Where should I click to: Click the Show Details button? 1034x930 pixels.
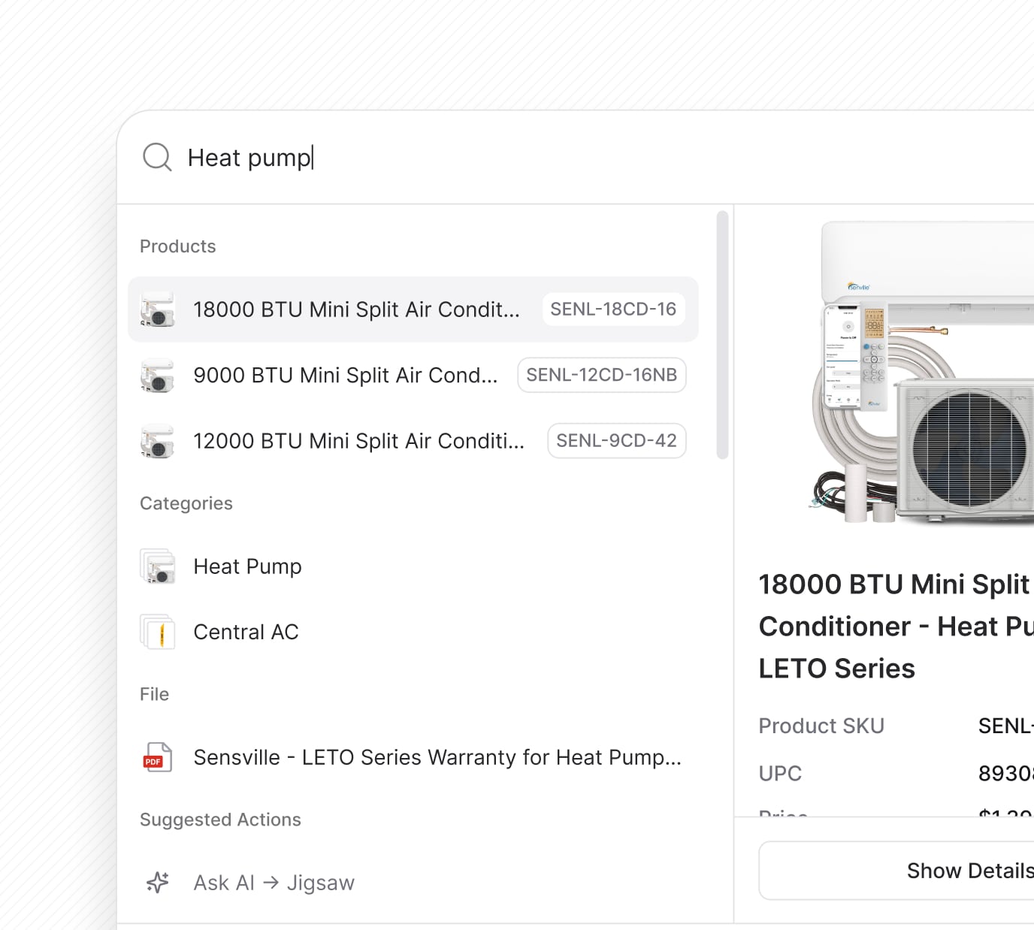click(x=896, y=871)
